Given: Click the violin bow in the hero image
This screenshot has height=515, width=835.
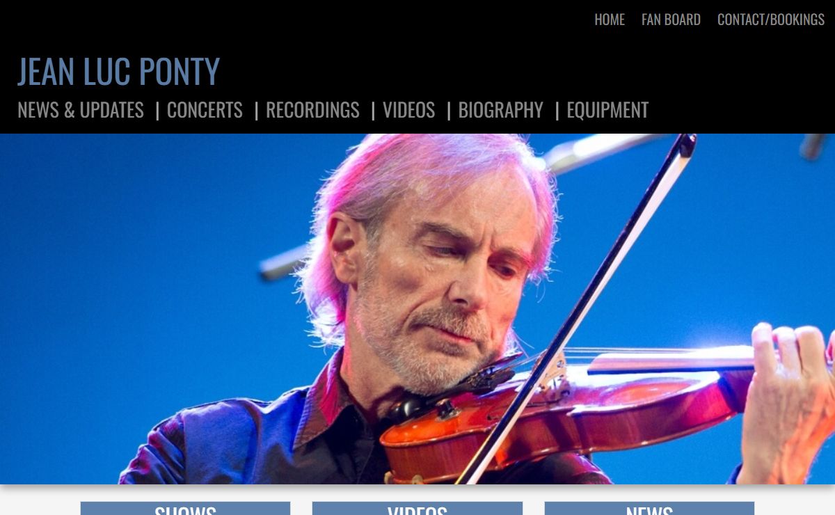Looking at the screenshot, I should point(578,306).
